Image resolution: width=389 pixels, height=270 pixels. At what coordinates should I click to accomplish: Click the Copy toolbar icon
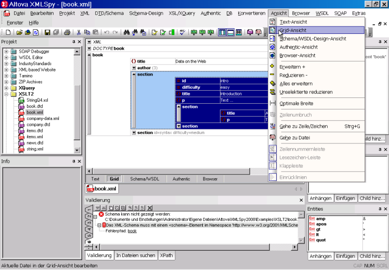[87, 32]
